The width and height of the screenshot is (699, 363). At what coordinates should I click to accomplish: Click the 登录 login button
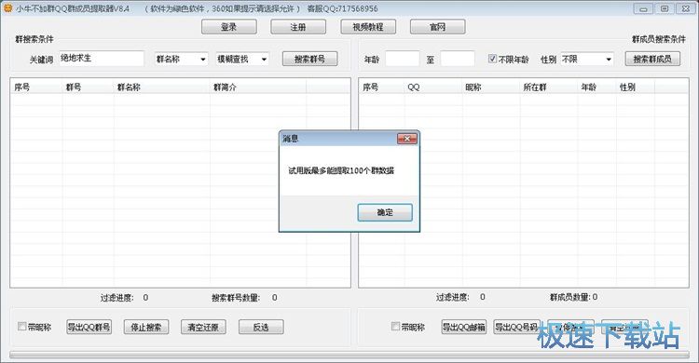point(229,27)
